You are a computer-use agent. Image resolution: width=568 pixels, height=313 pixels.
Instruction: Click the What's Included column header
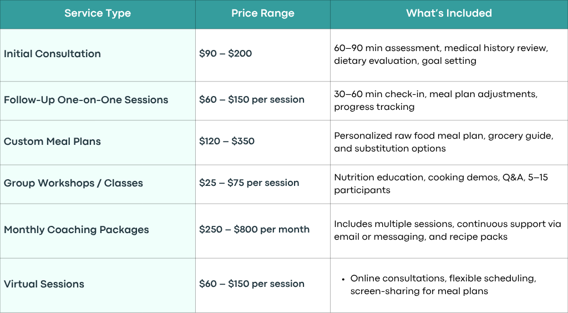(x=449, y=13)
